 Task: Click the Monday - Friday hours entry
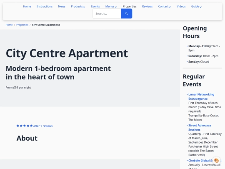click(x=204, y=48)
